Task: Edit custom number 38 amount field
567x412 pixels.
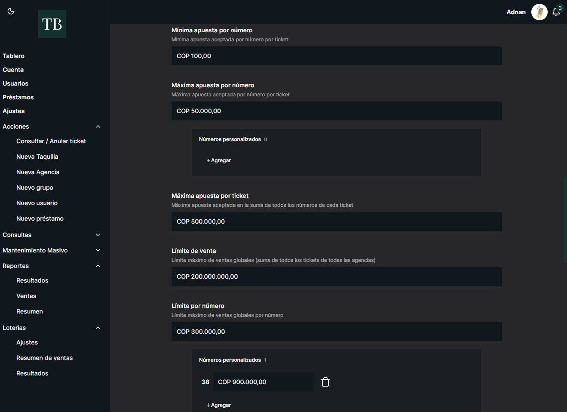Action: point(263,382)
